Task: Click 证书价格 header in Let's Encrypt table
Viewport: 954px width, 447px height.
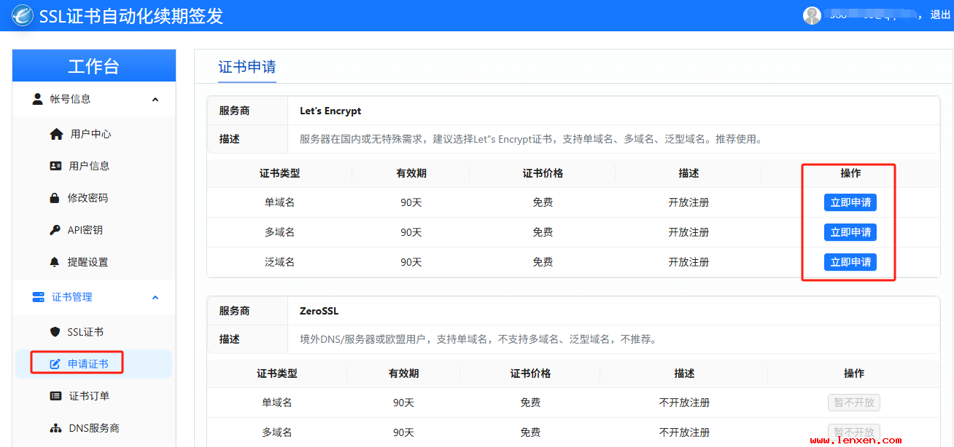Action: pyautogui.click(x=543, y=173)
